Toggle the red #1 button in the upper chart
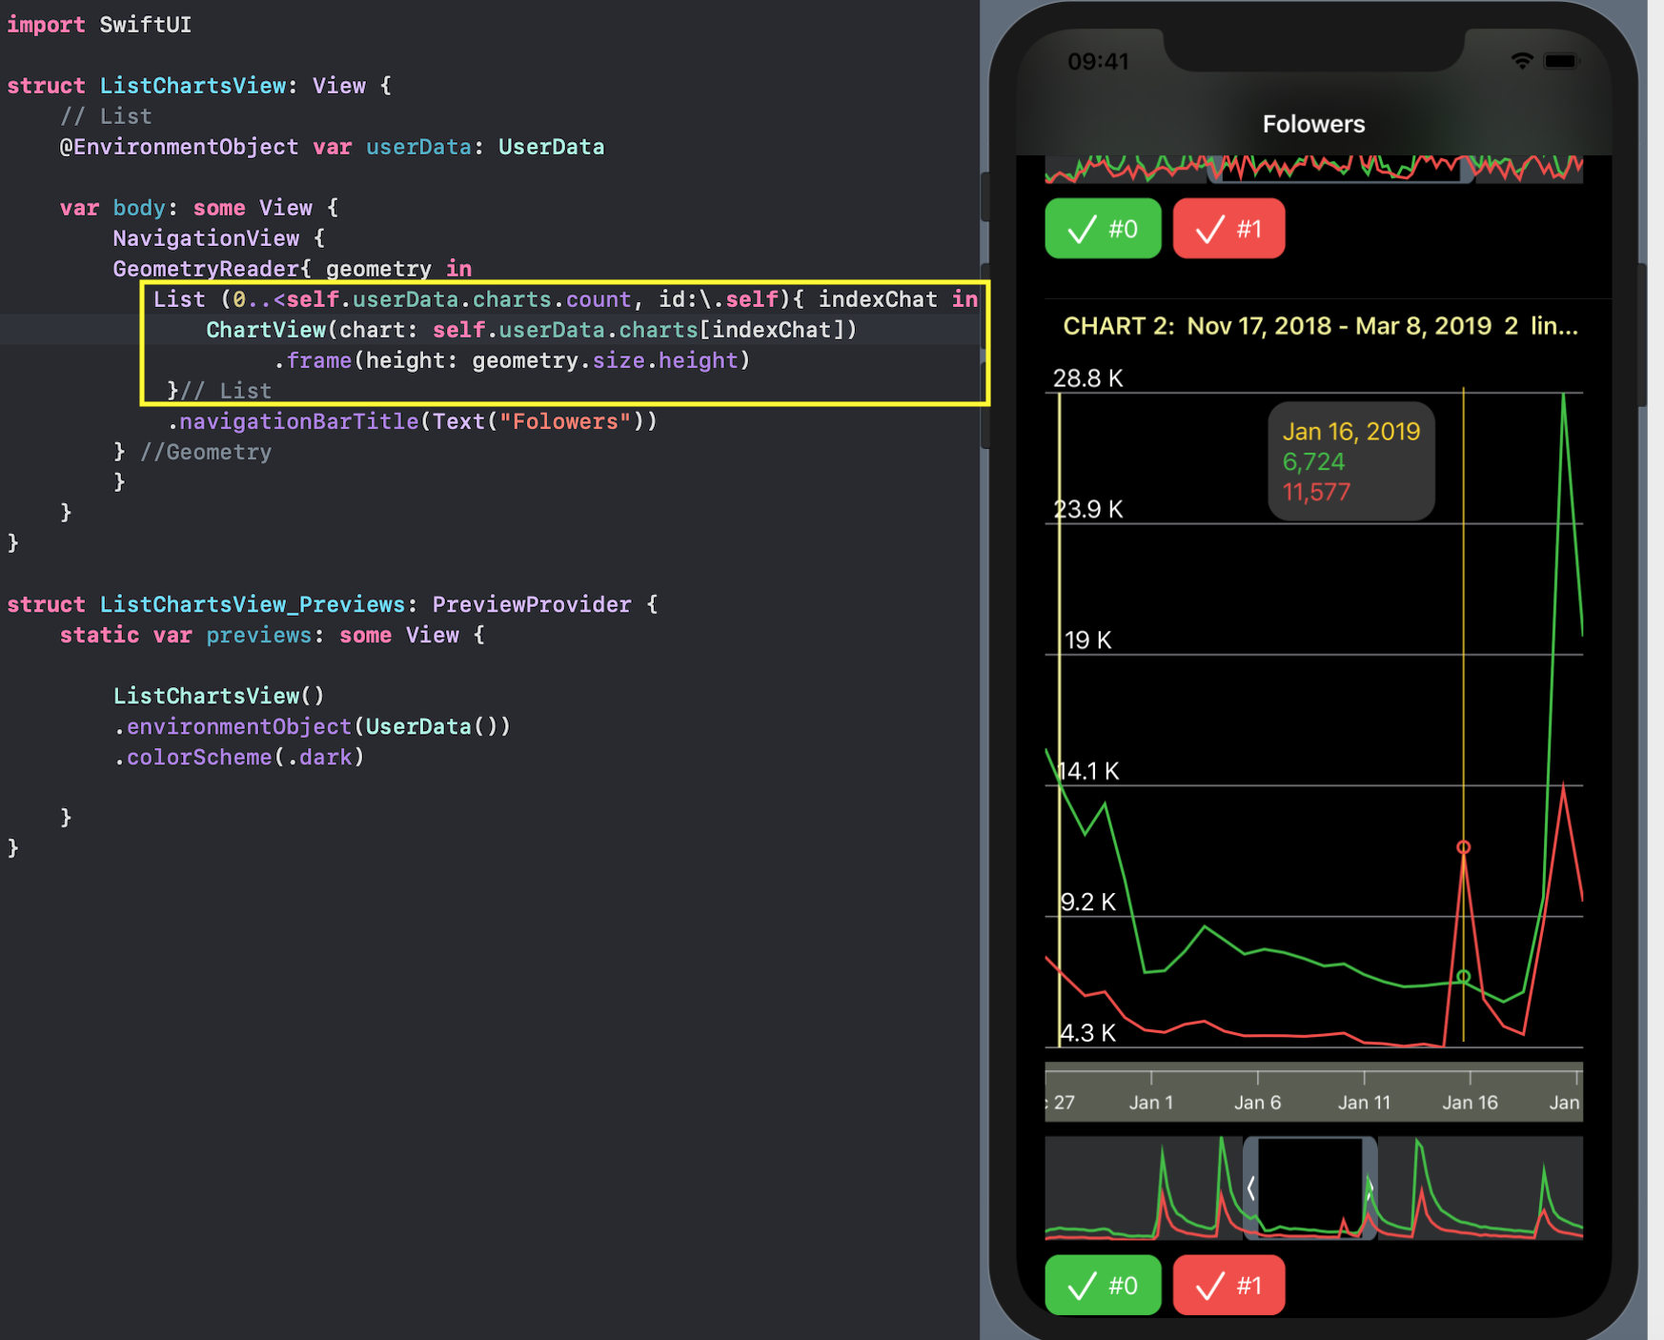 point(1228,229)
